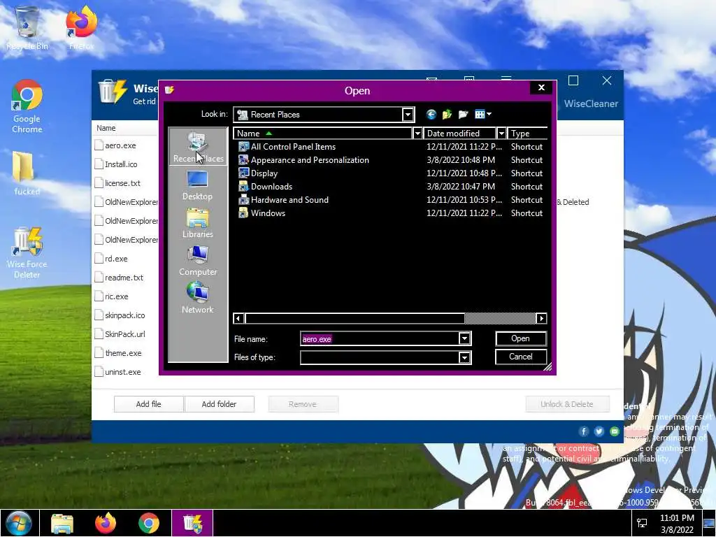
Task: Expand the Look in dropdown
Action: (x=408, y=115)
